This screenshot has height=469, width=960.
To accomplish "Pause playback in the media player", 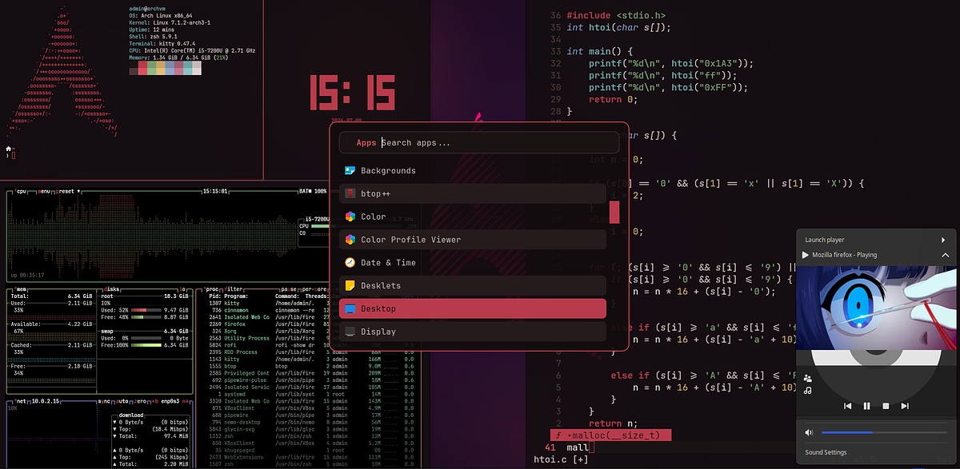I will coord(866,406).
